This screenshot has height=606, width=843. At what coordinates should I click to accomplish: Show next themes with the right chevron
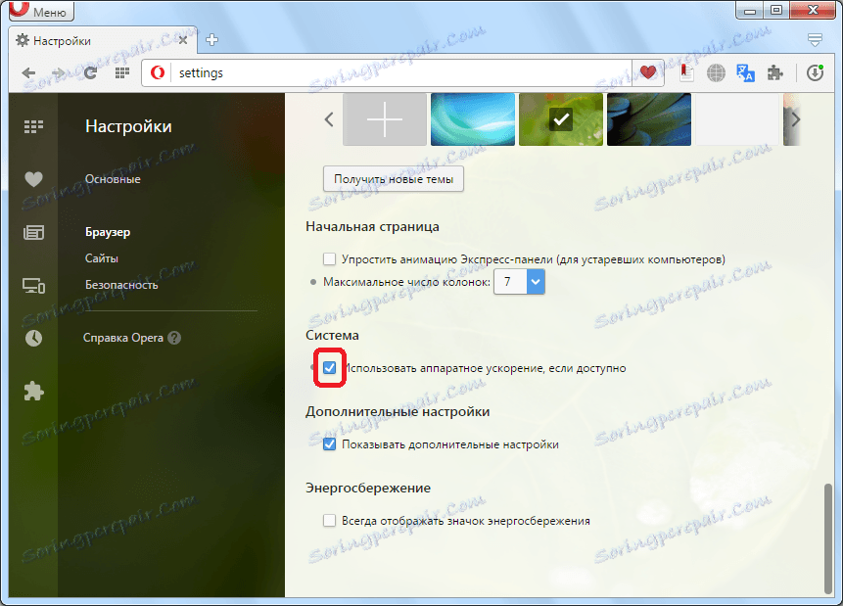click(x=796, y=119)
